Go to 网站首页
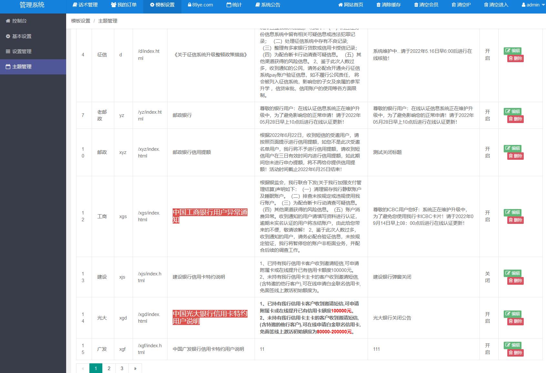 pyautogui.click(x=351, y=5)
